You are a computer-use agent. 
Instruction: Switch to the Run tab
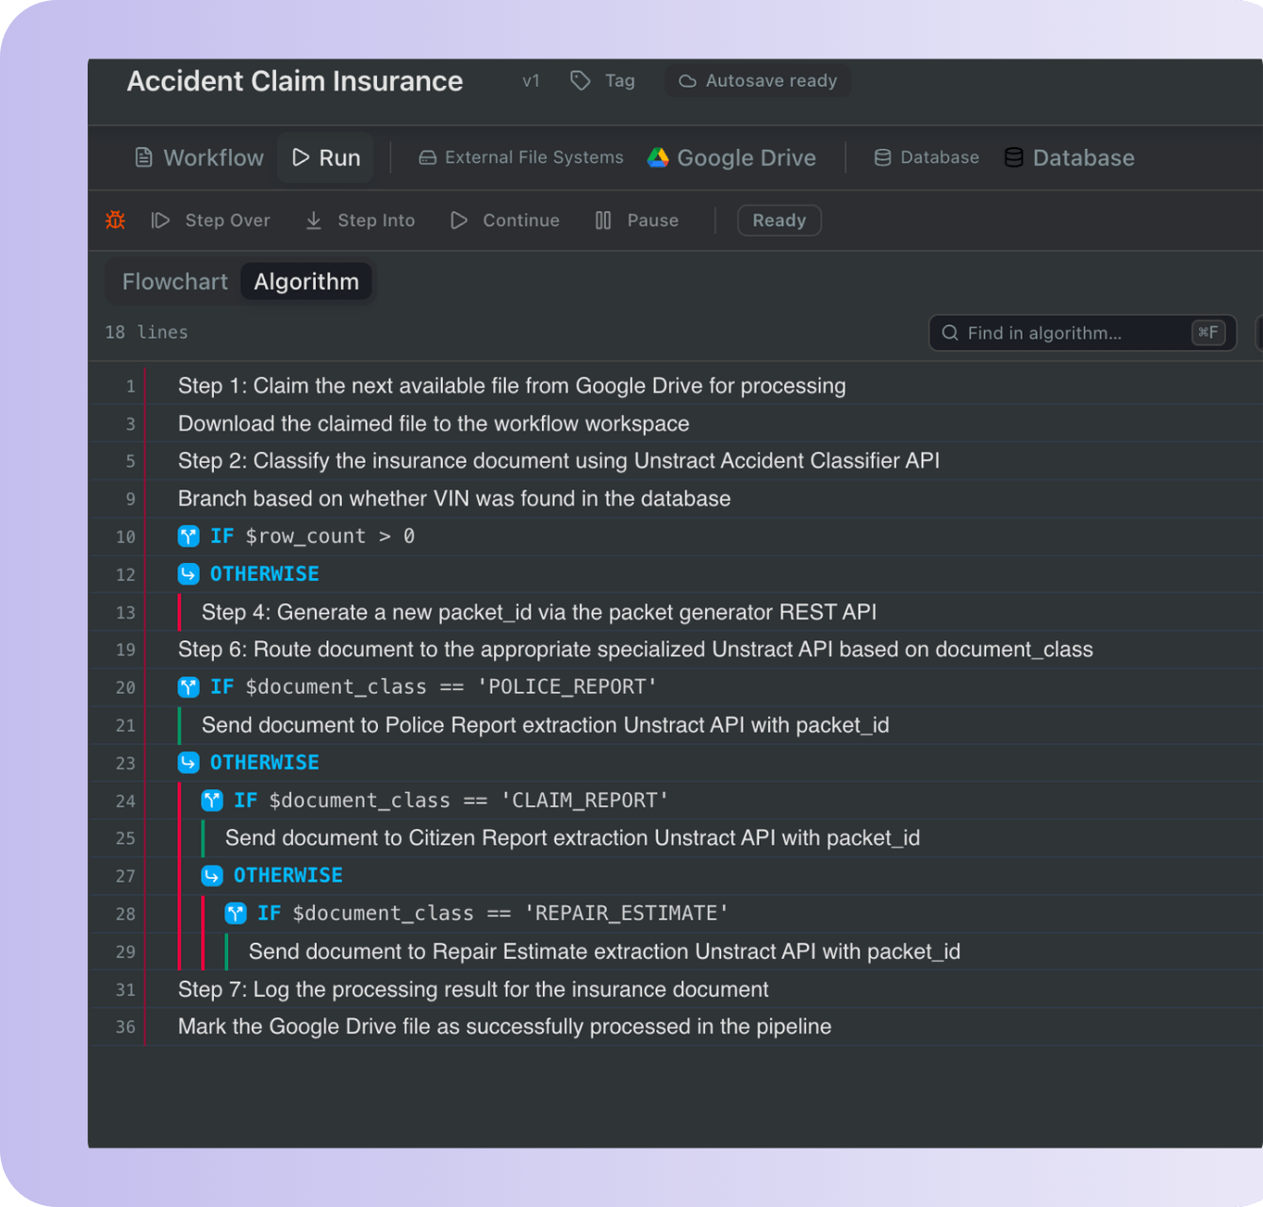(326, 157)
